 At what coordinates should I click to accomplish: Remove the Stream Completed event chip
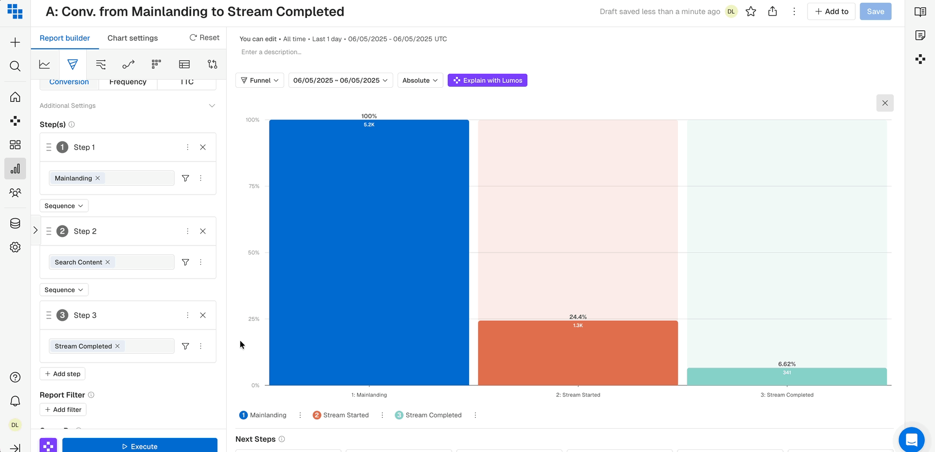point(117,346)
